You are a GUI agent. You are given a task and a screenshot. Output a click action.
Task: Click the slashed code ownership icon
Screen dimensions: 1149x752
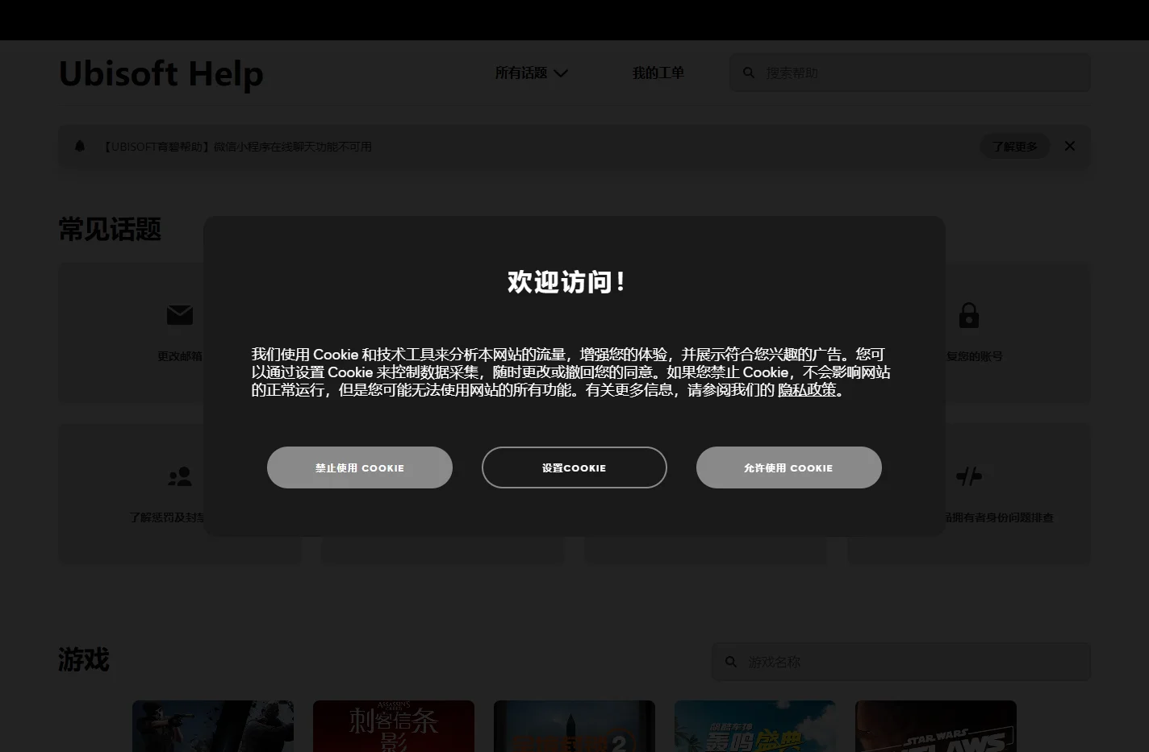(x=968, y=476)
